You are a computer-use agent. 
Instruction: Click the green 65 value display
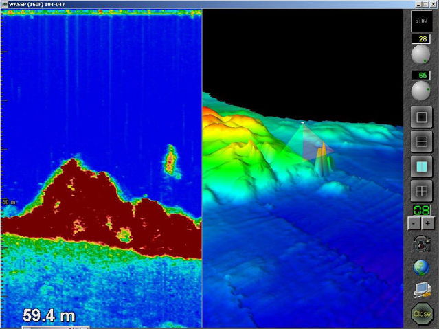pyautogui.click(x=420, y=75)
